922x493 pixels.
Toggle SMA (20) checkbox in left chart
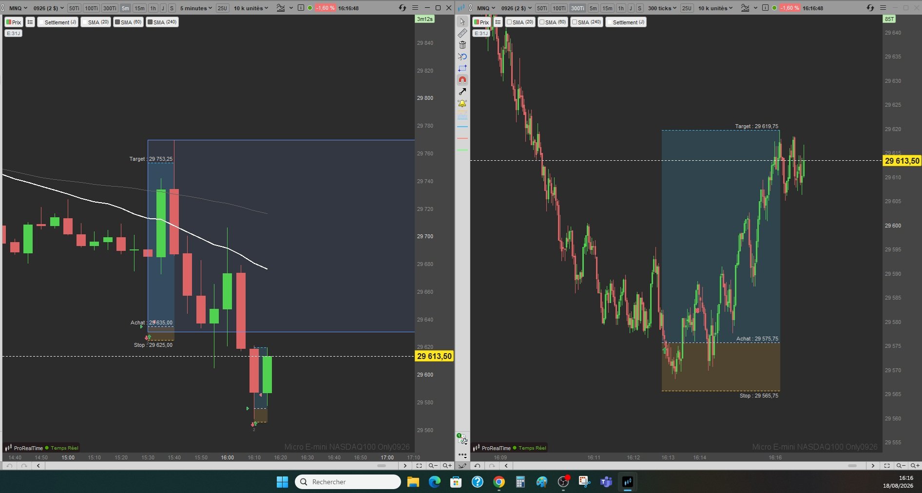click(x=85, y=22)
